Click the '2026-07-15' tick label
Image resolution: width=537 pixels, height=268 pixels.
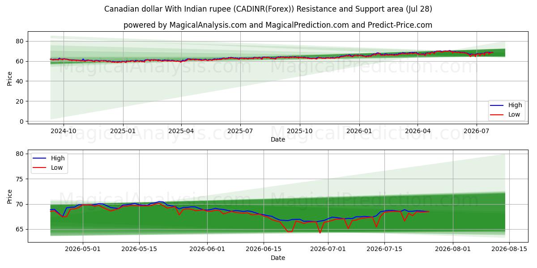[384, 249]
